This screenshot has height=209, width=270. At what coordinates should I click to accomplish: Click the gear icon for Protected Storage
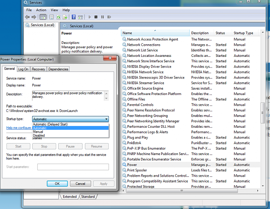(124, 186)
